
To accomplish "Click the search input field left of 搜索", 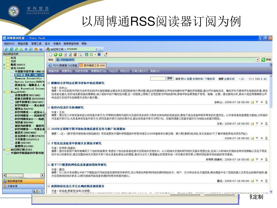I will coord(158,79).
